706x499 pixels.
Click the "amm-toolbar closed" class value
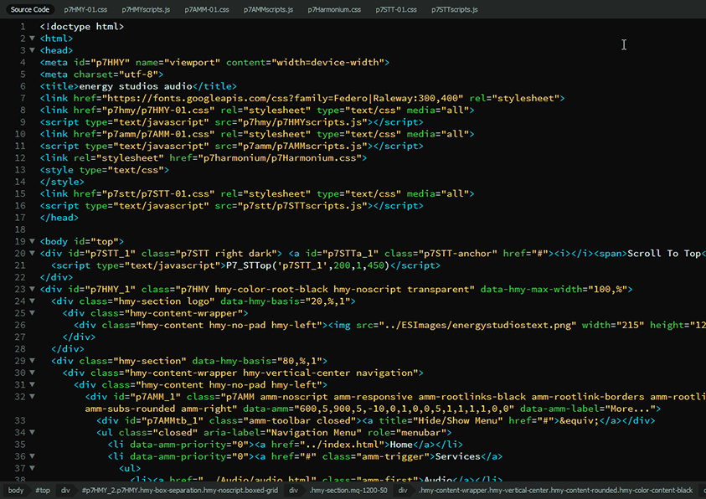(300, 420)
